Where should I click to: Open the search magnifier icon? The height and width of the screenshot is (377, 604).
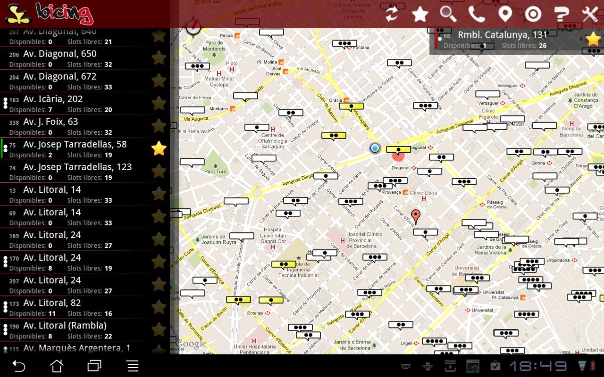click(448, 14)
